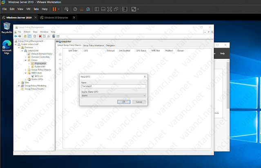Open the VMware console view icon
The image size is (261, 168).
click(125, 9)
